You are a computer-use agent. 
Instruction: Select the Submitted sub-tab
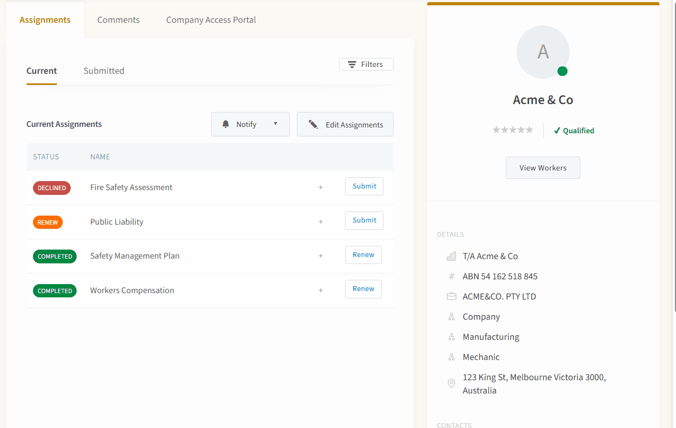(x=104, y=71)
